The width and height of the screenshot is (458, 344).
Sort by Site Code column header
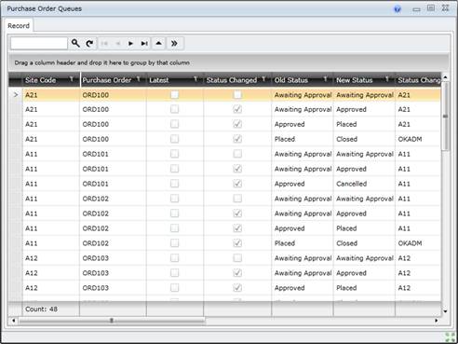(x=40, y=80)
